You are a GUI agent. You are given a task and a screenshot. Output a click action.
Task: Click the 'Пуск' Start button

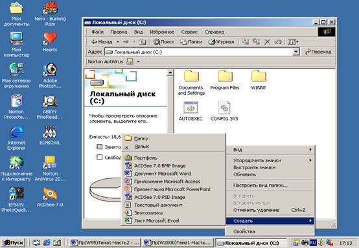point(13,243)
